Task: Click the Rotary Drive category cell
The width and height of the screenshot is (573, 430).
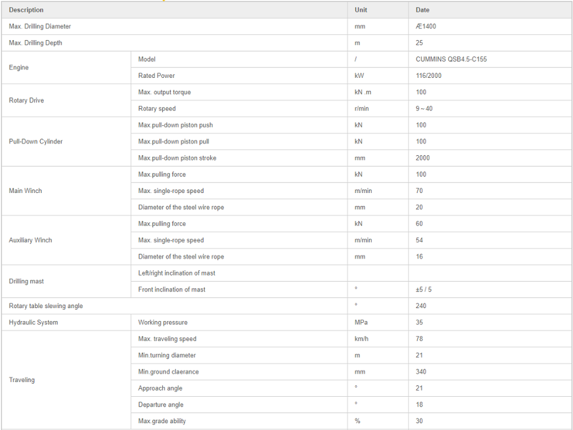Action: pos(26,100)
